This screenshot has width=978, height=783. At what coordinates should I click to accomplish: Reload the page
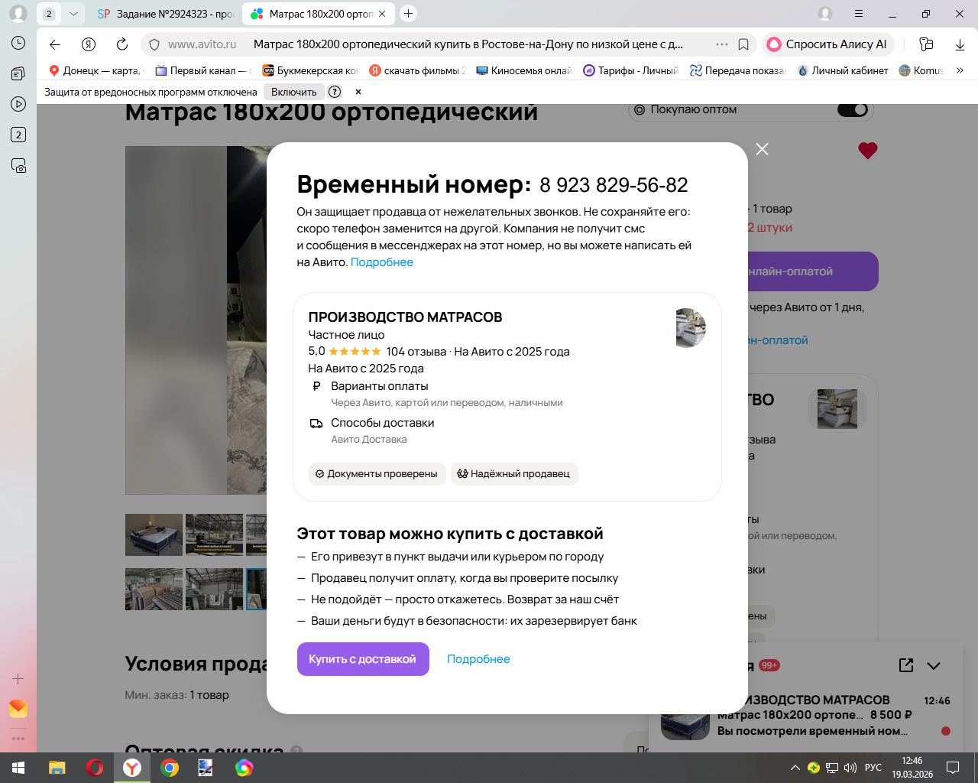pos(122,44)
